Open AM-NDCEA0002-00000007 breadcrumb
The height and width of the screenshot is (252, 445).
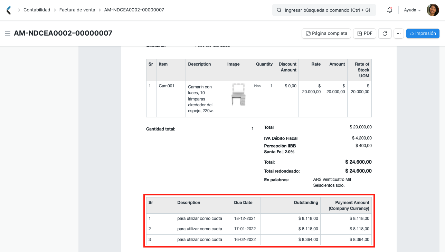click(134, 10)
